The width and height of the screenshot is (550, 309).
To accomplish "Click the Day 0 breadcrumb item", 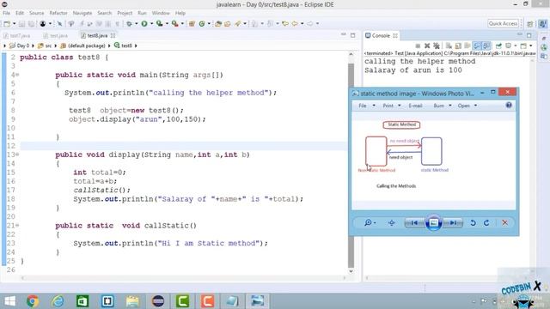I will [19, 45].
